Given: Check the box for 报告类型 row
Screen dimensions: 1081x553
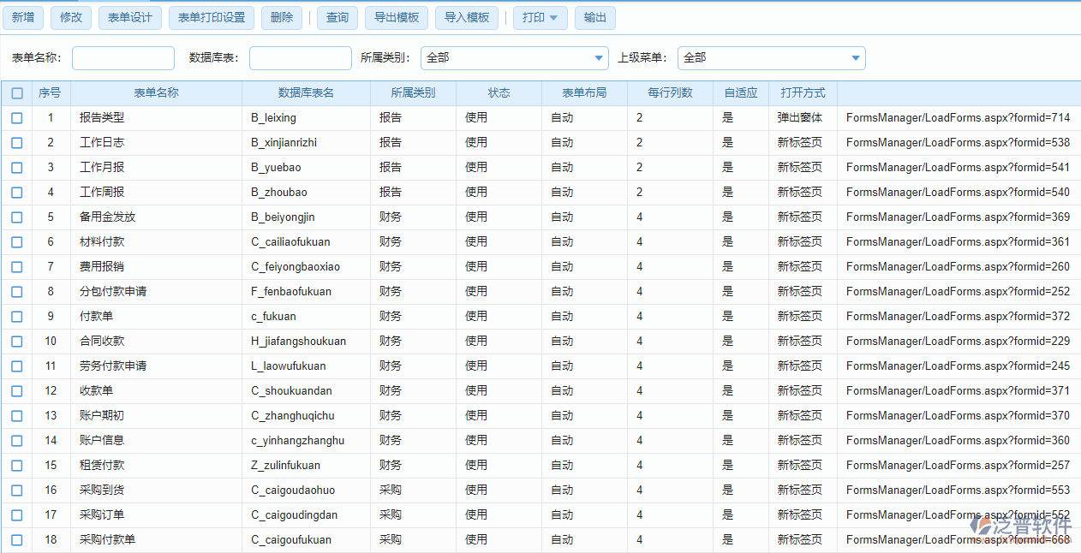Looking at the screenshot, I should 17,118.
